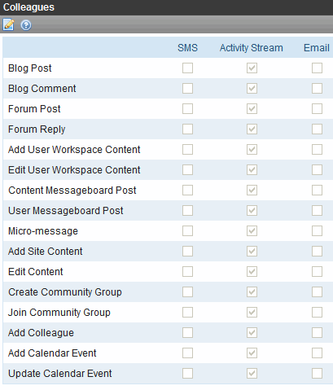Tick Email checkbox for User Messageboard Post
The height and width of the screenshot is (390, 333).
(x=317, y=210)
